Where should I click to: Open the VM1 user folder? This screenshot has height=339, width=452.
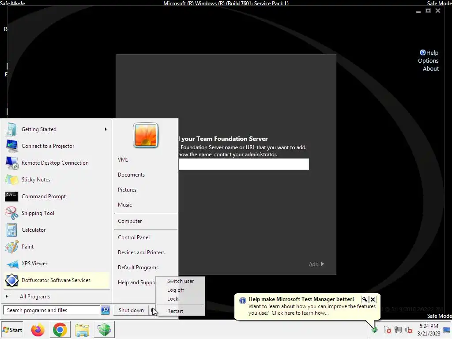123,160
